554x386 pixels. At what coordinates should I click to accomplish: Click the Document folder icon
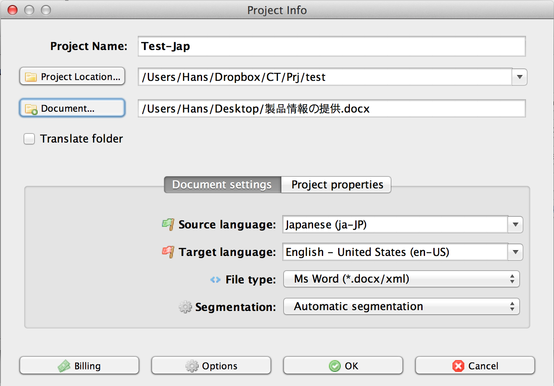point(31,109)
